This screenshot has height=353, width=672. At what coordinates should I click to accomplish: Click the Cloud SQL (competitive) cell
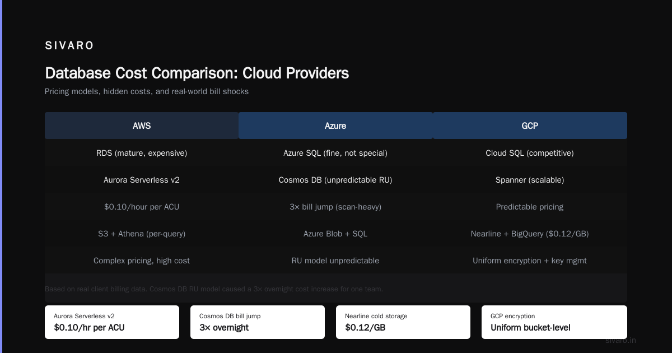point(530,153)
